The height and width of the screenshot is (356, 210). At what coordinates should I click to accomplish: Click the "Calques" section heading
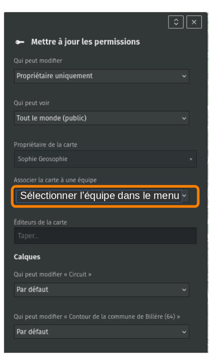click(x=27, y=257)
